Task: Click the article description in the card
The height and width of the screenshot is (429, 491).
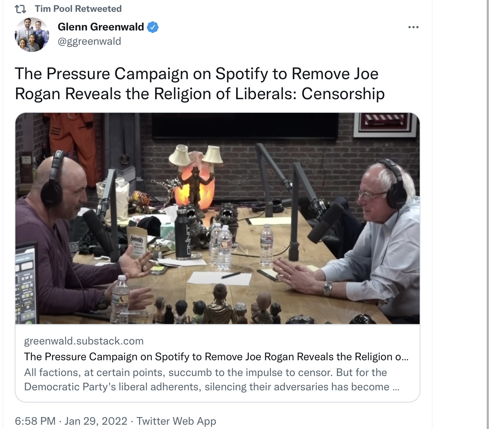Action: click(x=211, y=380)
